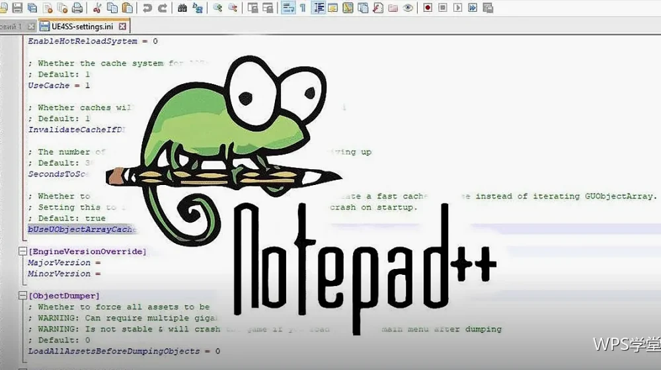The width and height of the screenshot is (661, 370).
Task: Open the Document List panel icon
Action: tap(362, 7)
